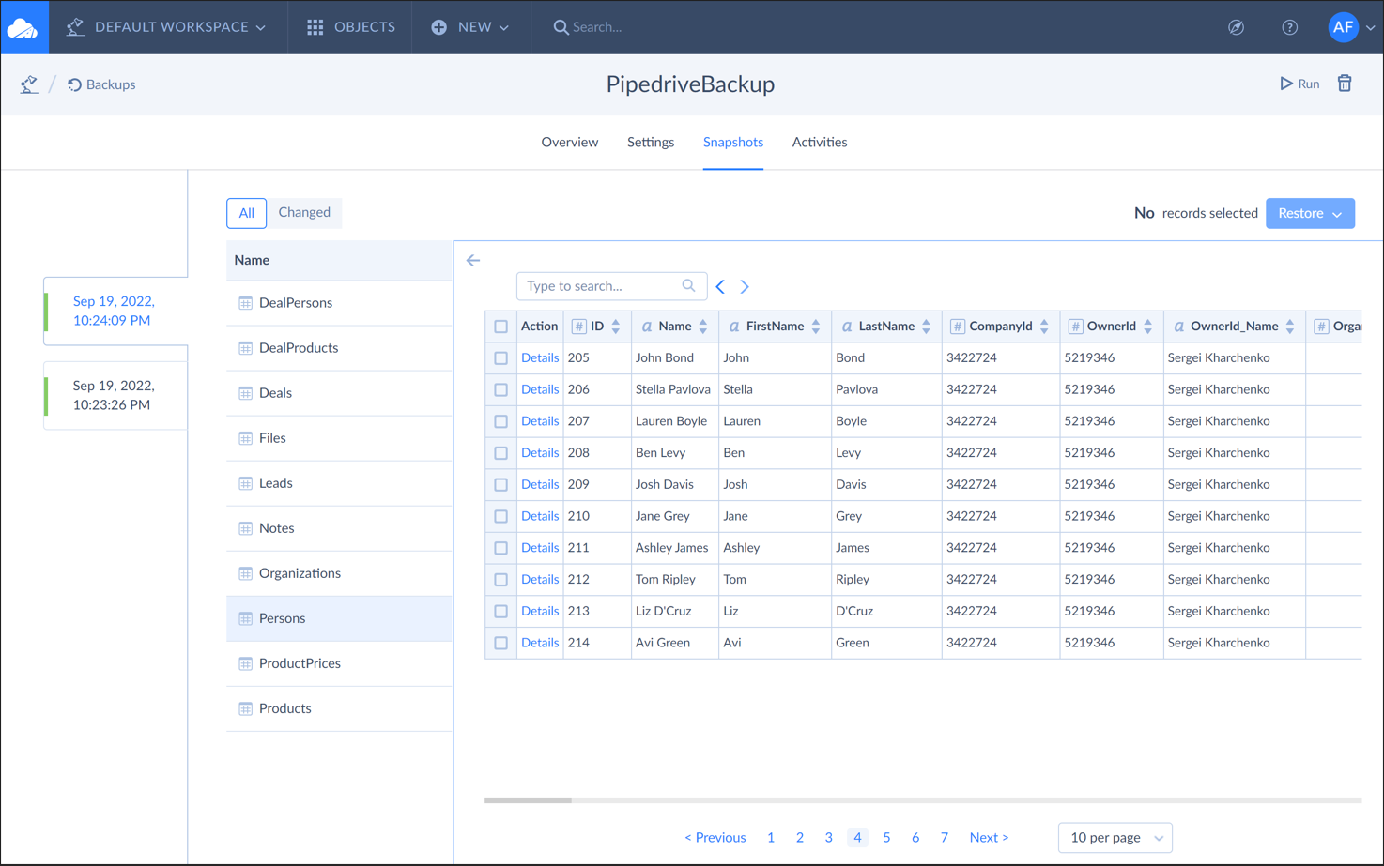
Task: Check the checkbox for John Bond's row
Action: point(500,357)
